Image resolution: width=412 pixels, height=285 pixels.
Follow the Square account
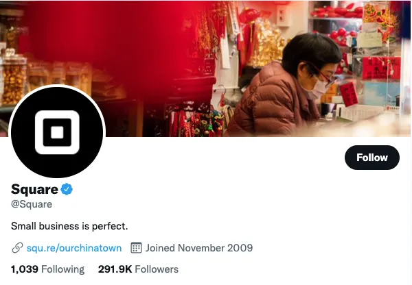pos(372,158)
